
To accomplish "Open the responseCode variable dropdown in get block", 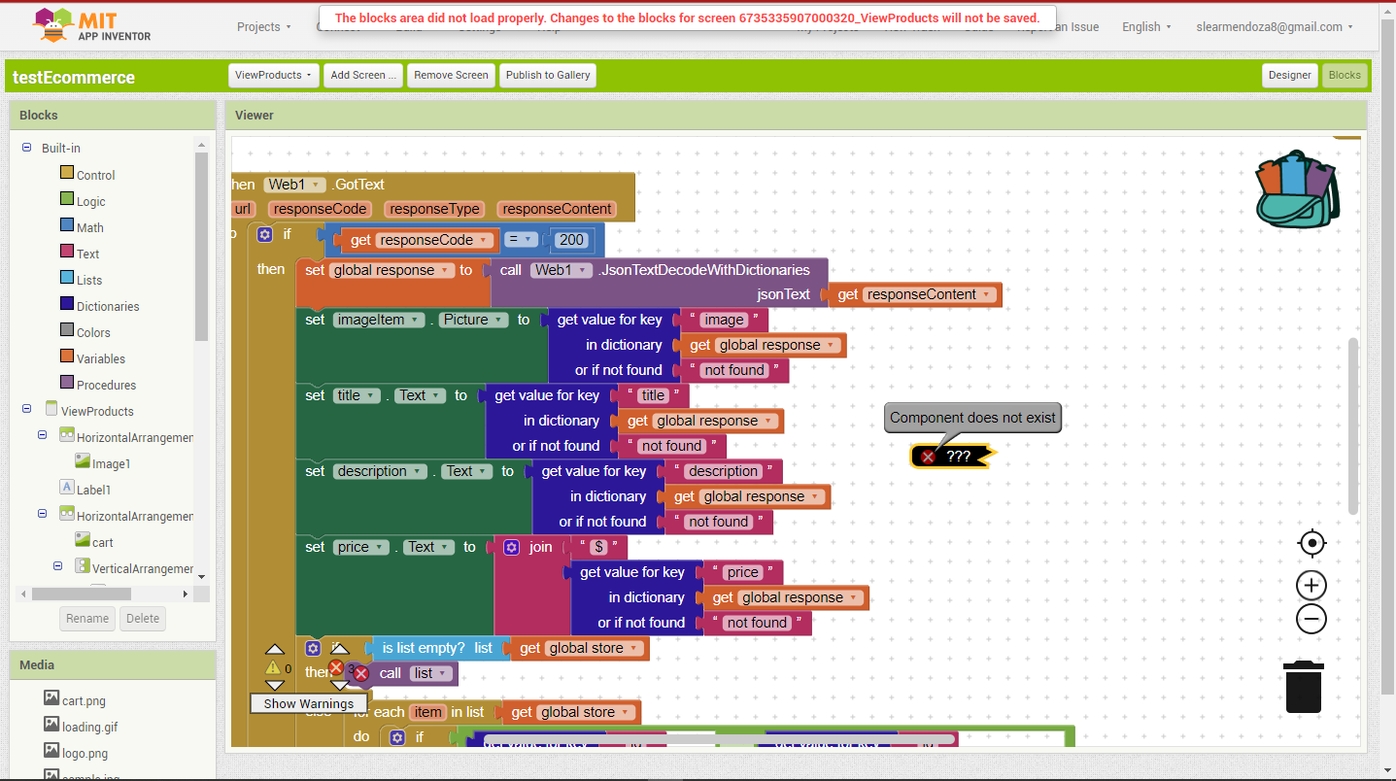I will (483, 240).
